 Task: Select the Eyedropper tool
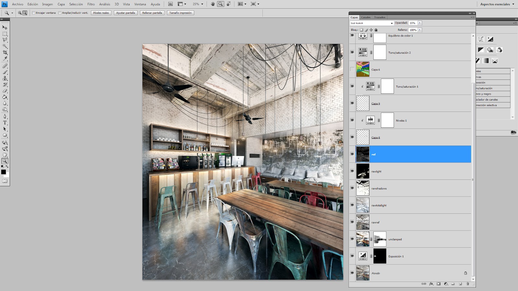(5, 59)
